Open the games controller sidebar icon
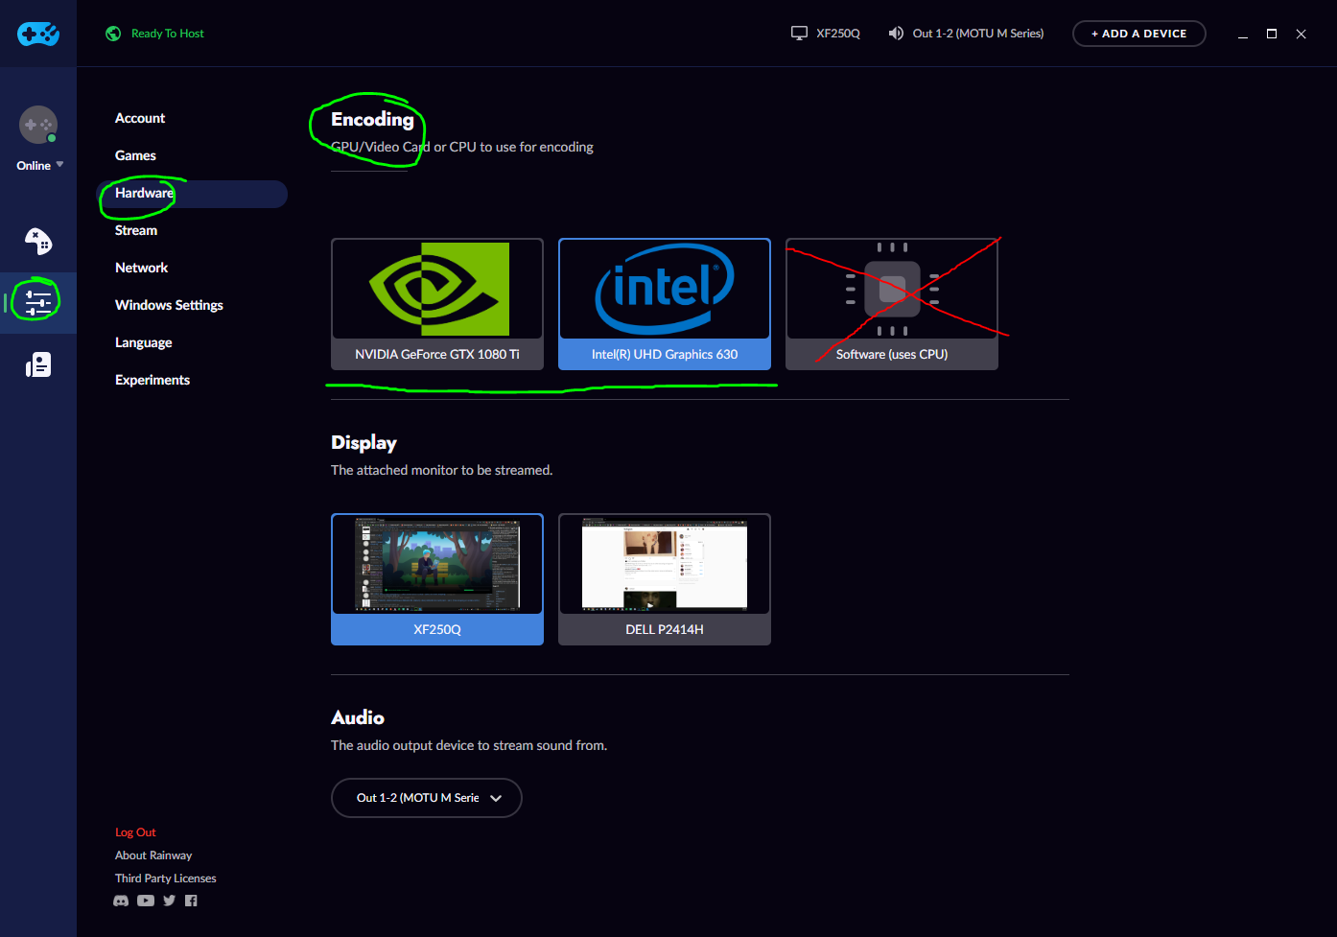This screenshot has height=937, width=1337. tap(38, 241)
